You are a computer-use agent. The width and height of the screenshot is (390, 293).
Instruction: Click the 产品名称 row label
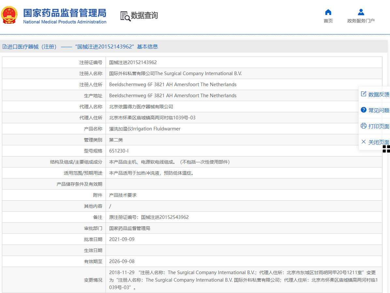[x=93, y=129]
